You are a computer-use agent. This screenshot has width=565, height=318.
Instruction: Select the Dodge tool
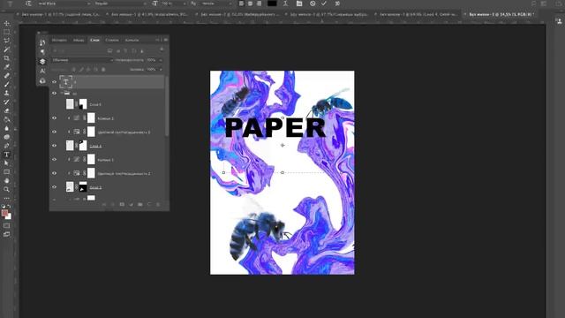6,137
